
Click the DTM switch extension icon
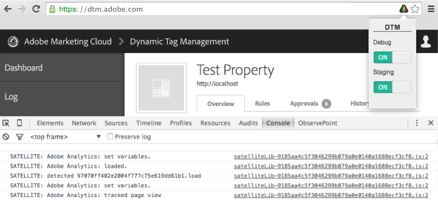(x=403, y=9)
